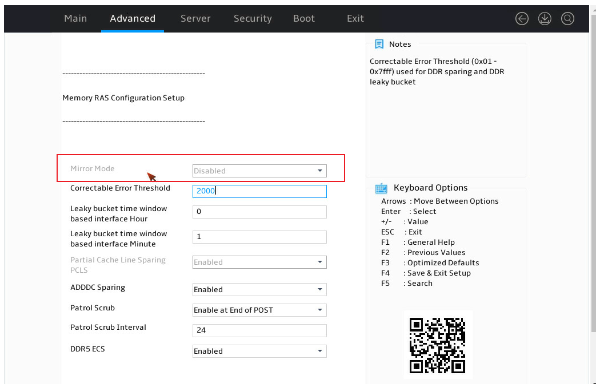The width and height of the screenshot is (596, 384).
Task: Open the Server tab
Action: click(x=195, y=18)
